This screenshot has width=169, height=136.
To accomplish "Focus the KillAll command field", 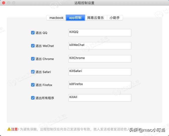I will [100, 98].
